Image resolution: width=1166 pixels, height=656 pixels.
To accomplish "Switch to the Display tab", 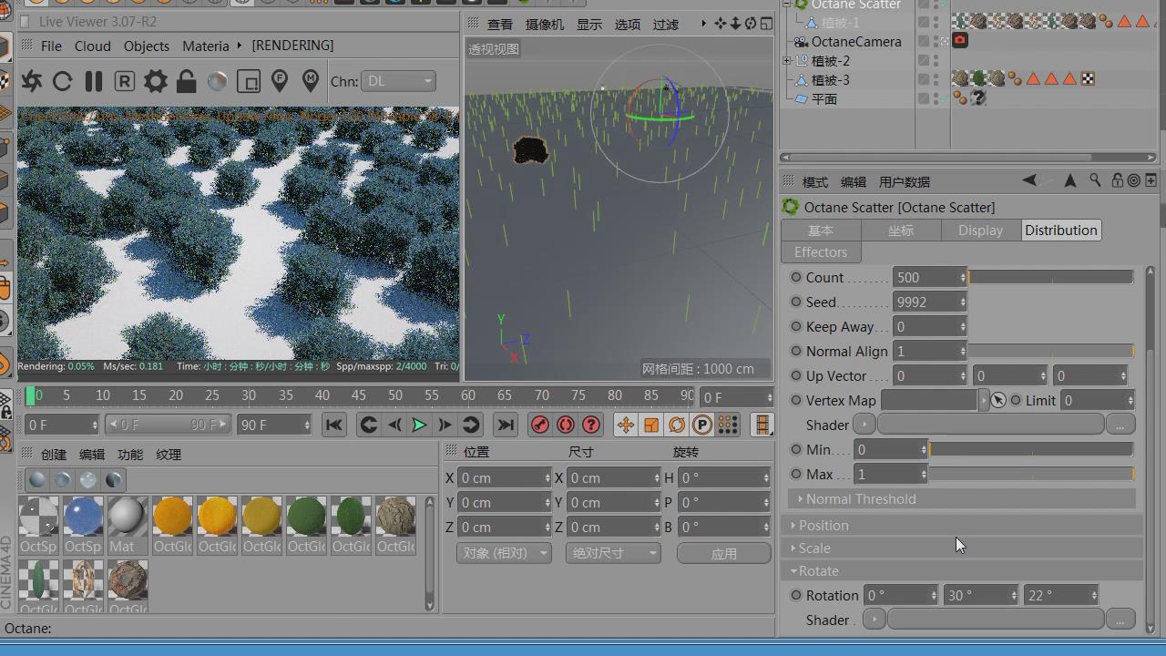I will coord(980,231).
